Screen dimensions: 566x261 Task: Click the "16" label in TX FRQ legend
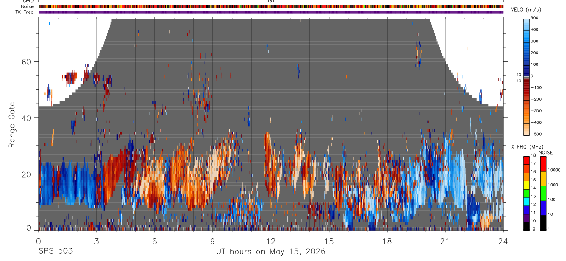point(534,172)
